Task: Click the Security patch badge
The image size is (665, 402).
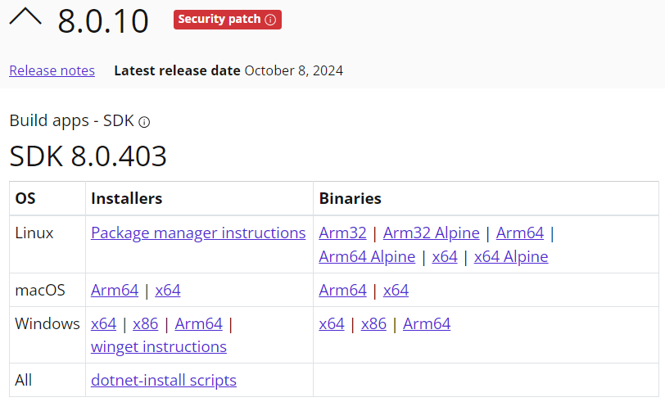Action: tap(219, 20)
